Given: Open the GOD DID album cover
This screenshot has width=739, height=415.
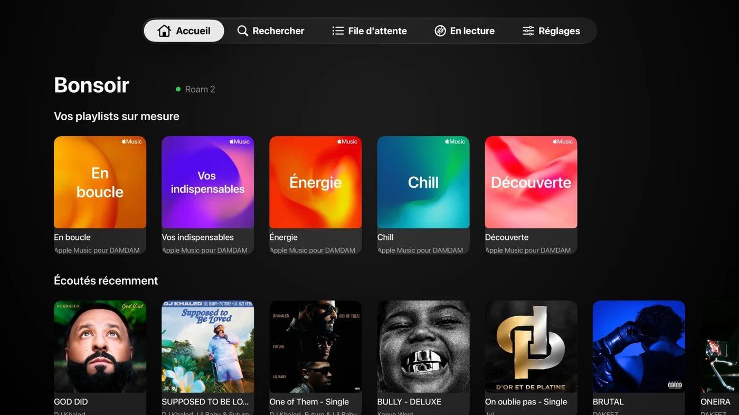Looking at the screenshot, I should coord(100,347).
